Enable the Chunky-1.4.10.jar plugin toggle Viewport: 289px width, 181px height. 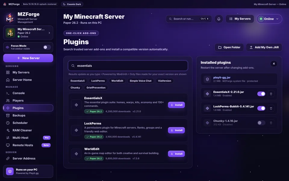pyautogui.click(x=261, y=123)
